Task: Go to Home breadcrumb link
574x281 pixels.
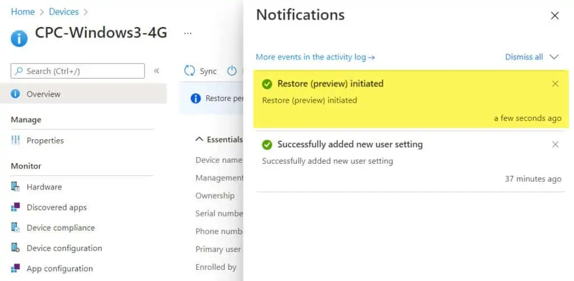Action: [x=22, y=12]
